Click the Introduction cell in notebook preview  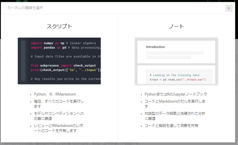176,52
